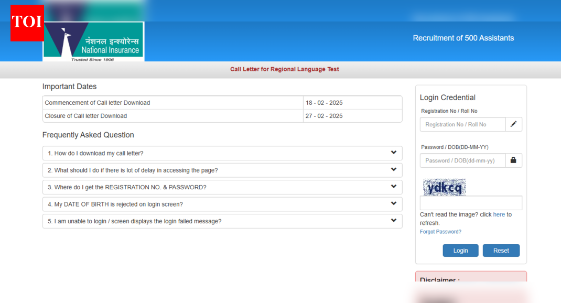Viewport: 561px width, 303px height.
Task: Select the date '27 - 02 - 2025'
Action: click(324, 116)
